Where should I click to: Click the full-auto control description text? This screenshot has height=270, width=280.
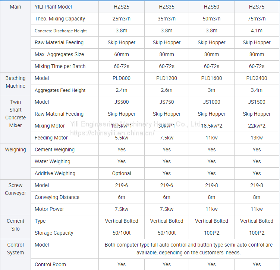click(x=189, y=249)
